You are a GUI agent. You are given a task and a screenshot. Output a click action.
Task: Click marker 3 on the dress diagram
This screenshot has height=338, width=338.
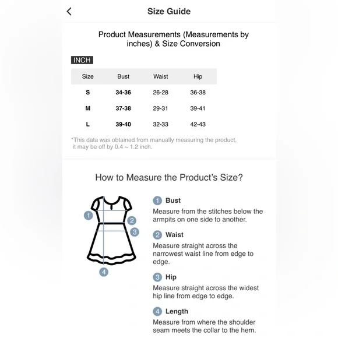tap(135, 232)
